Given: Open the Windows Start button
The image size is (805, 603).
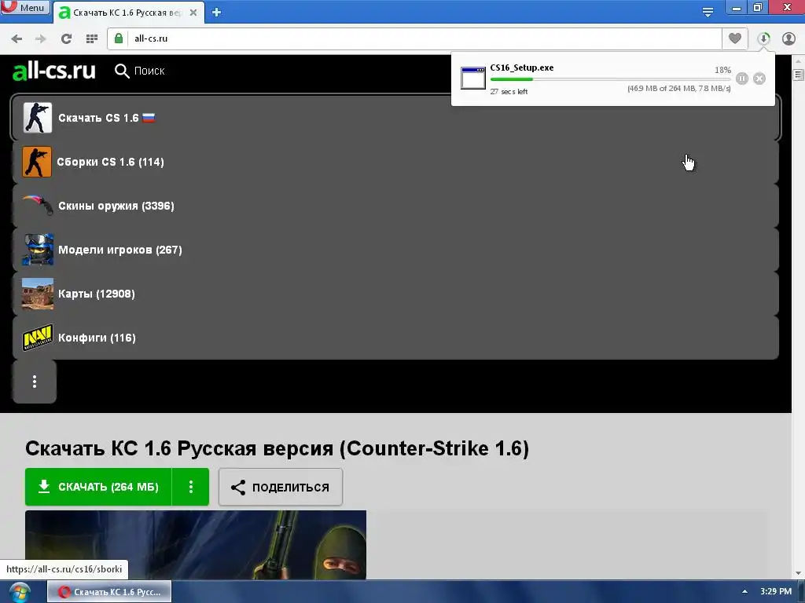Looking at the screenshot, I should [x=20, y=592].
